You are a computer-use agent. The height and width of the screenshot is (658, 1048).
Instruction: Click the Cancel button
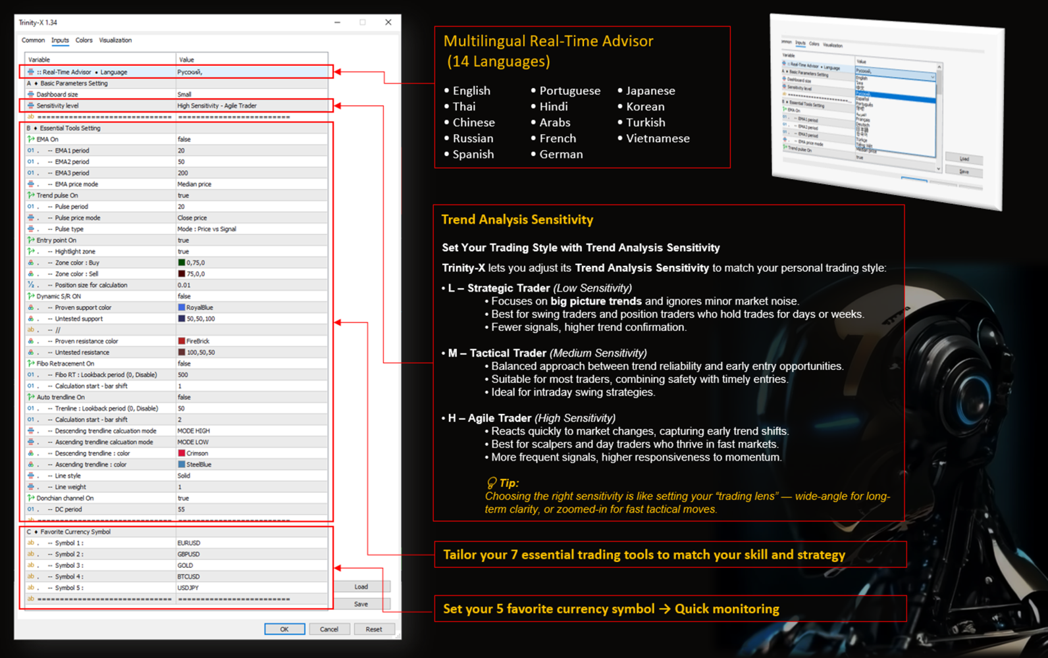point(329,629)
